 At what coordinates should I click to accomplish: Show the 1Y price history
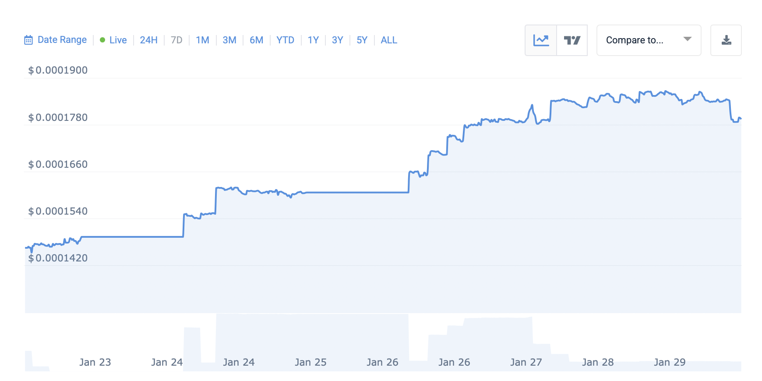click(313, 40)
